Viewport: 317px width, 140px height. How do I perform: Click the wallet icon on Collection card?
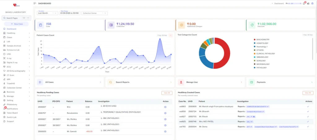(111, 25)
